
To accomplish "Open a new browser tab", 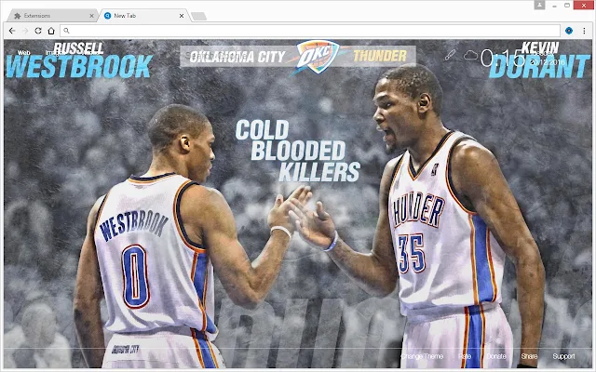I will pyautogui.click(x=198, y=16).
